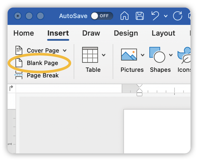Screen dimensions: 198x161
Task: Expand the Cover Page dropdown chevron
Action: 65,51
